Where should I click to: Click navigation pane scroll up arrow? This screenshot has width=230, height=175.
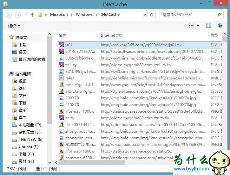(x=49, y=34)
